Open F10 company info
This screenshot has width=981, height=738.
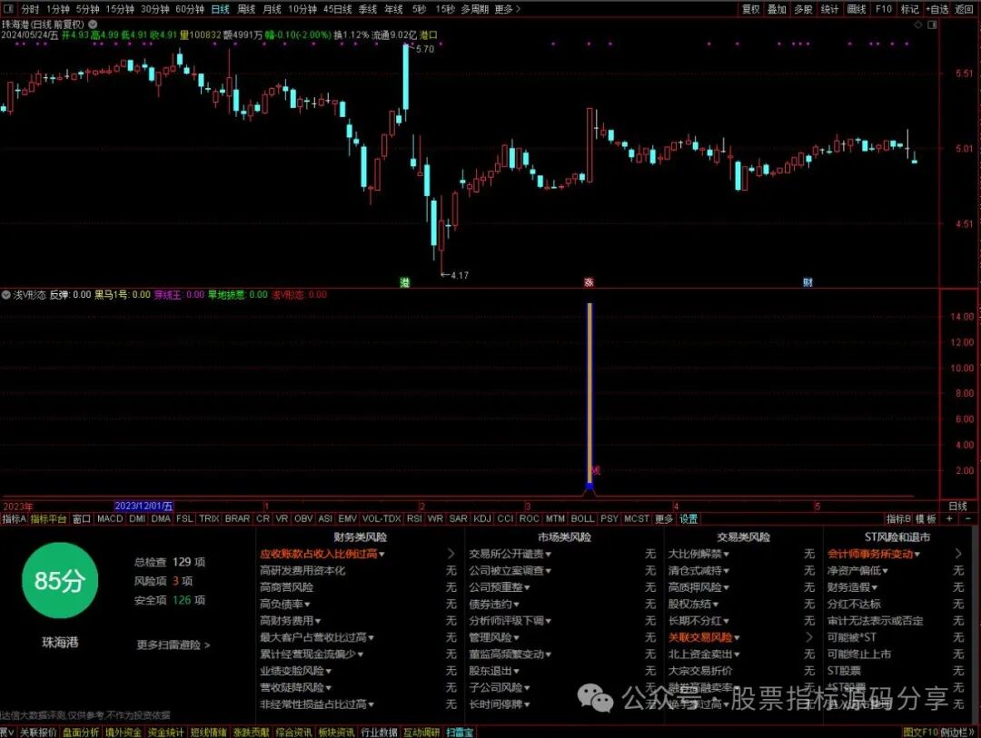[x=884, y=9]
